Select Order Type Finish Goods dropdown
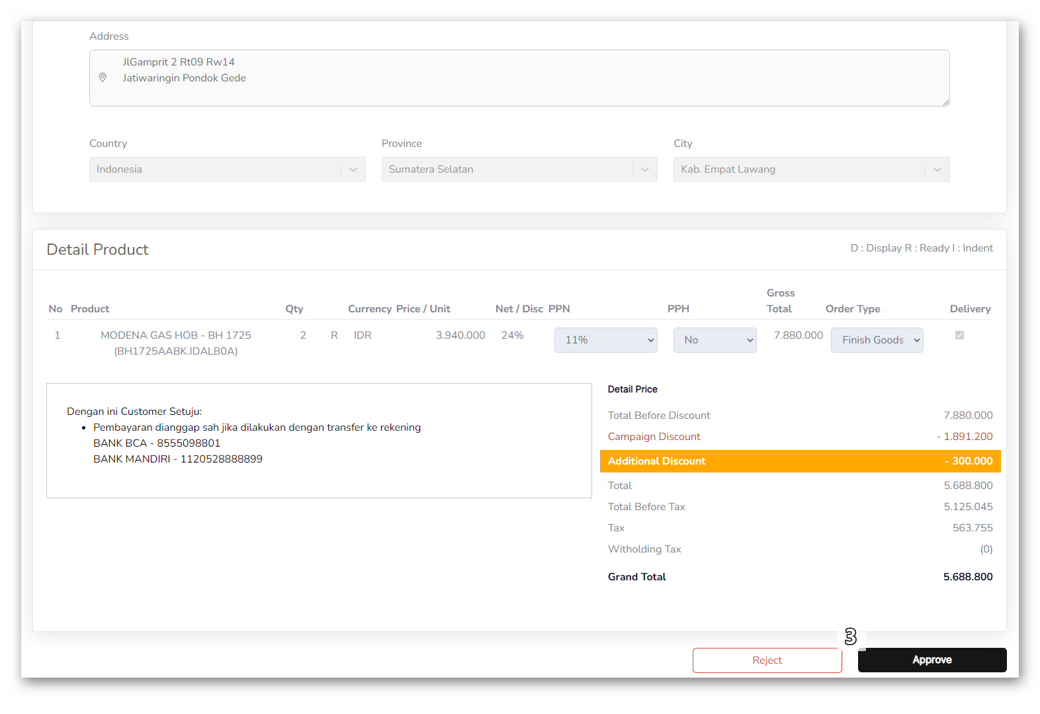Image resolution: width=1040 pixels, height=714 pixels. (877, 340)
